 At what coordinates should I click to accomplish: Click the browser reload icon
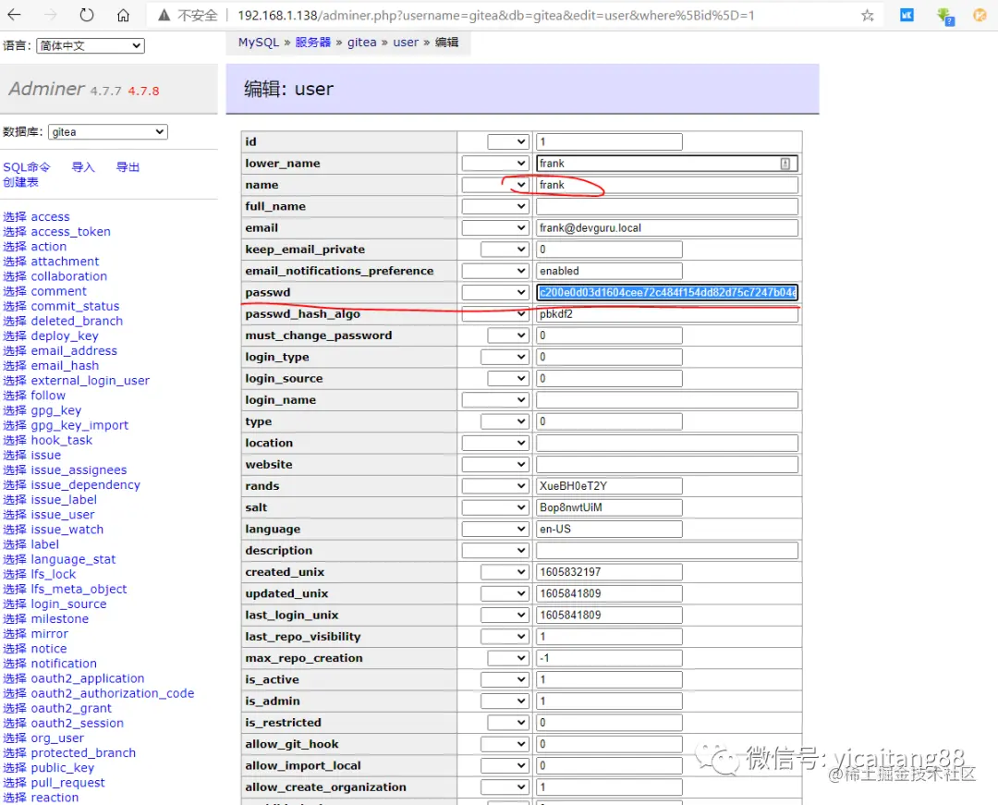[87, 15]
